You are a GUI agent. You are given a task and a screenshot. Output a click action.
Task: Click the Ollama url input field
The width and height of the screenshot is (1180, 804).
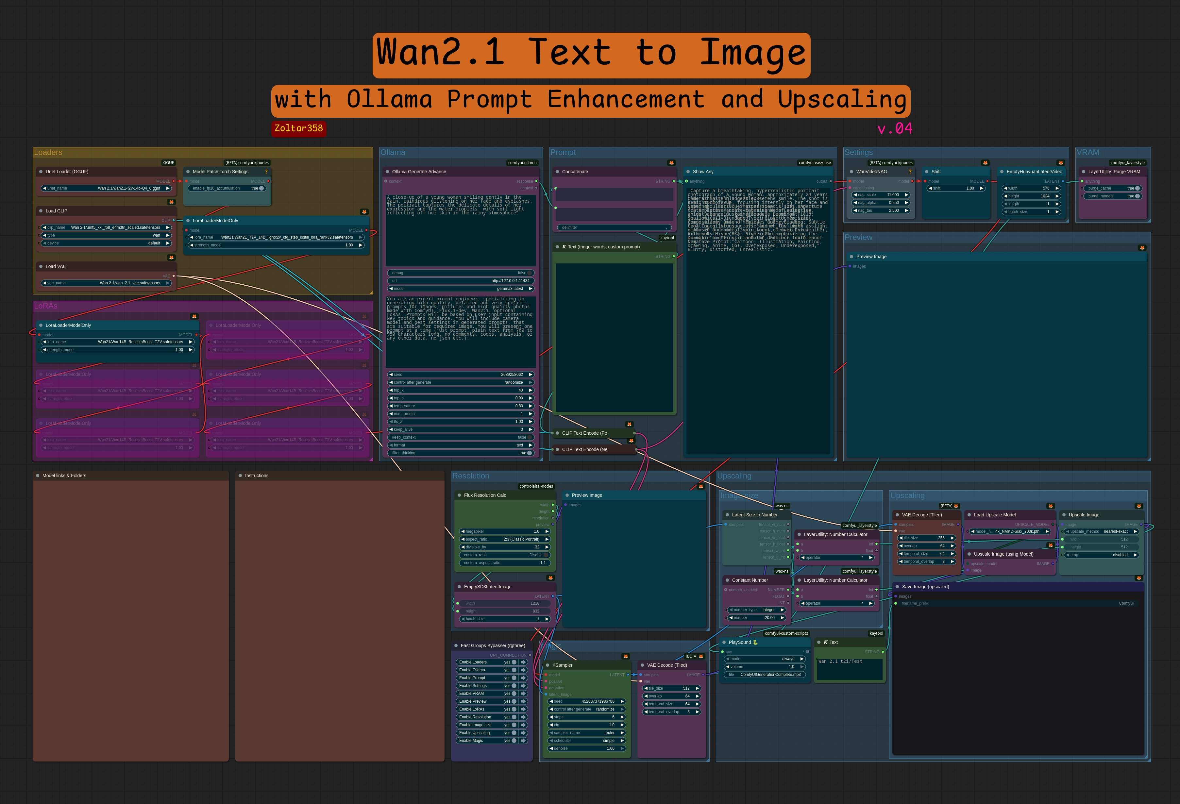coord(460,281)
